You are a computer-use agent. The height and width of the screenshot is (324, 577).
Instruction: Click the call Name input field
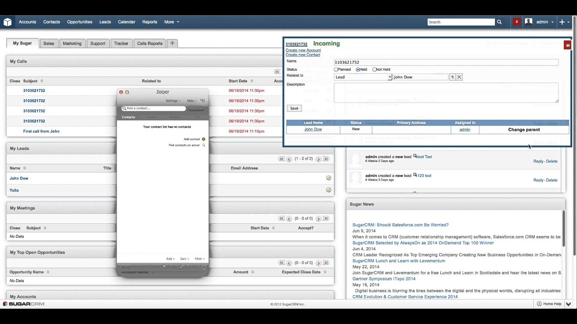coord(446,62)
